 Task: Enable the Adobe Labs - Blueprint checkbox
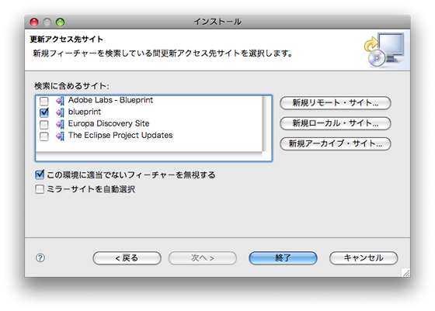43,101
